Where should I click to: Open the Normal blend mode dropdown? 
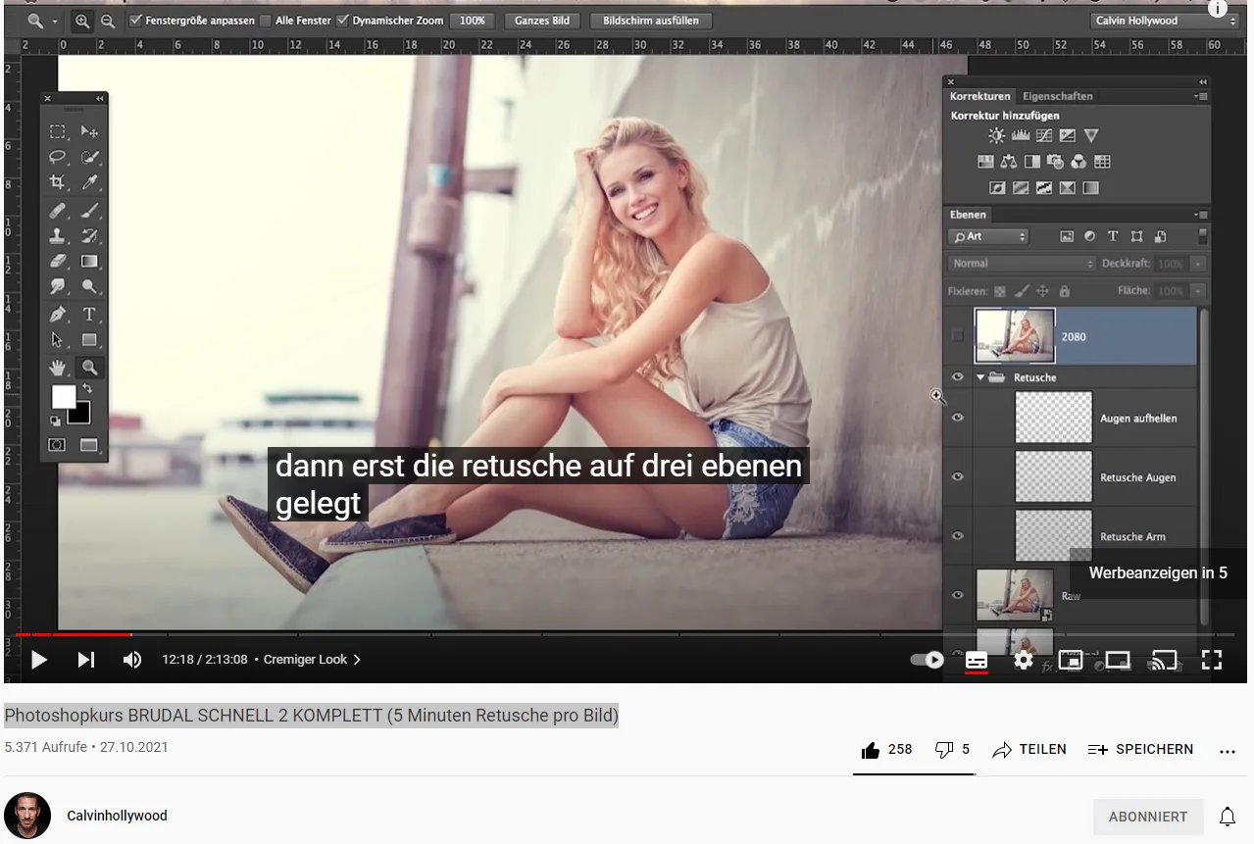tap(1020, 263)
